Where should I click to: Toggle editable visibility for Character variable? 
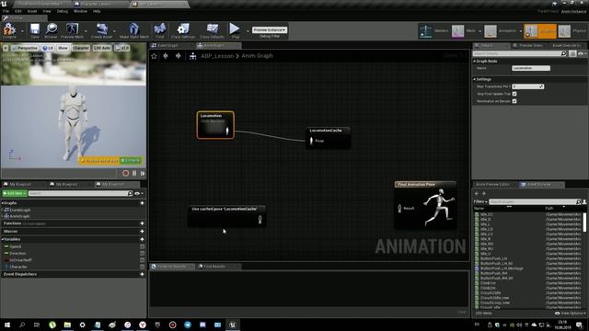pos(142,267)
